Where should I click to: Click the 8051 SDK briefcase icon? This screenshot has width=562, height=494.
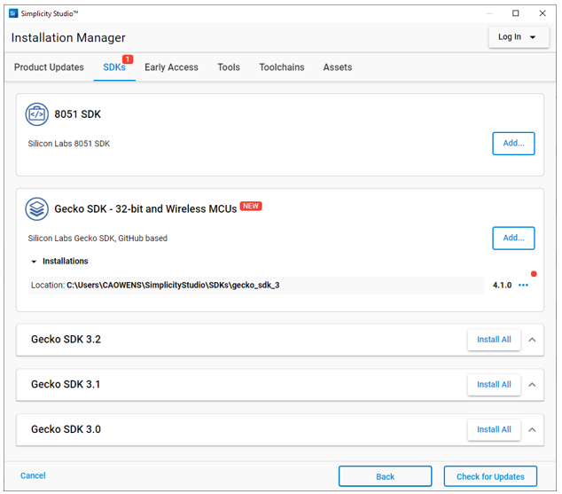pyautogui.click(x=37, y=114)
